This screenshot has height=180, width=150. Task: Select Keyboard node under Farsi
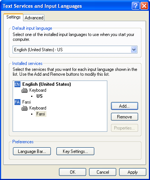38,108
